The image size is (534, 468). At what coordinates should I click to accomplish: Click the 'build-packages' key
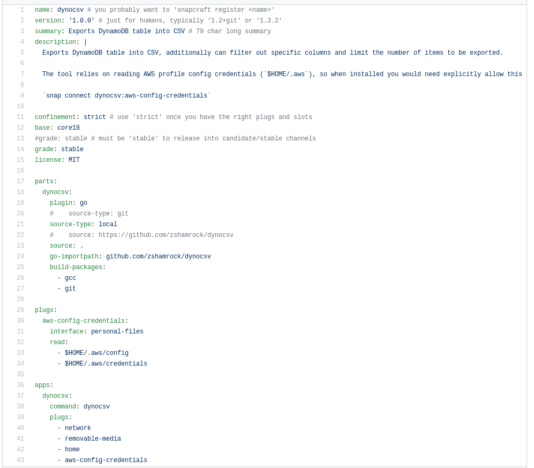76,267
